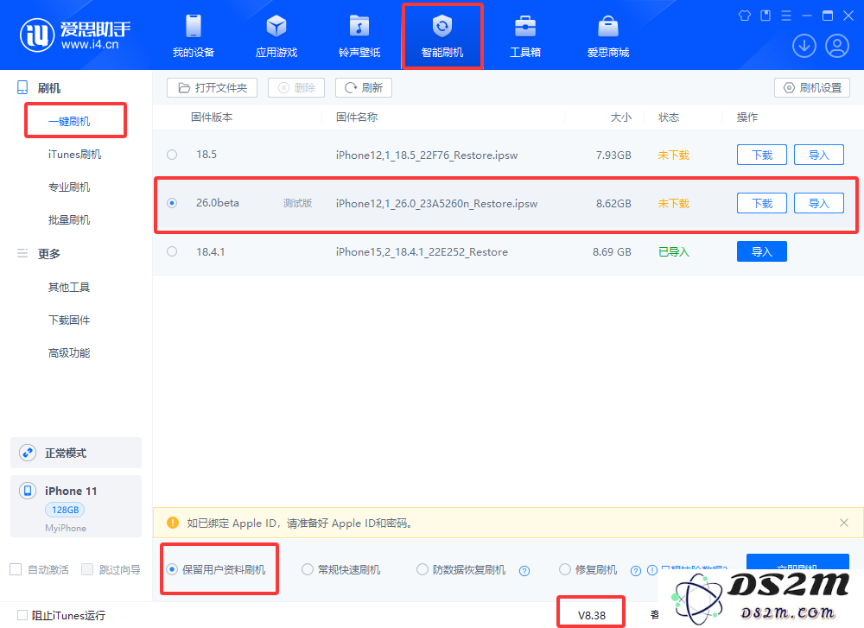
Task: Click iPhone12,1_26.0_23A5260n_Restore.ipsw file name
Action: [436, 204]
